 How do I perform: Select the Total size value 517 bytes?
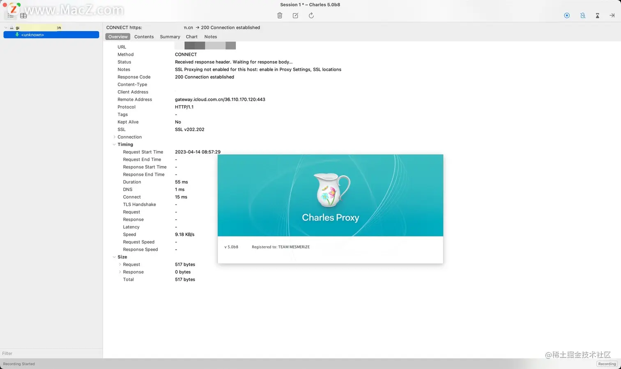pyautogui.click(x=185, y=280)
